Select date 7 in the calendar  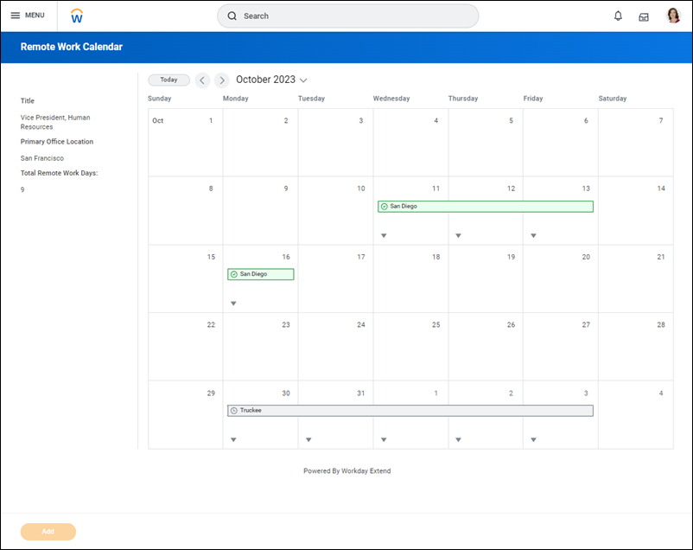tap(636, 143)
